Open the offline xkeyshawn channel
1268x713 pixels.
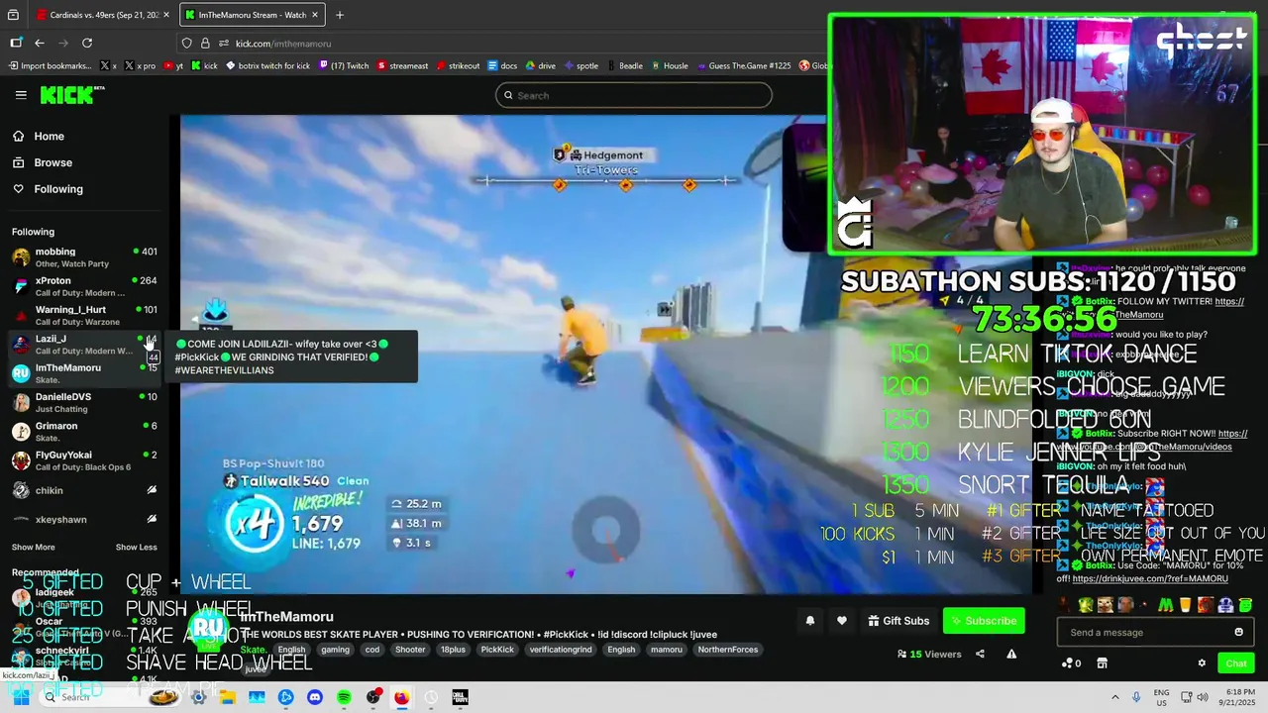point(84,519)
